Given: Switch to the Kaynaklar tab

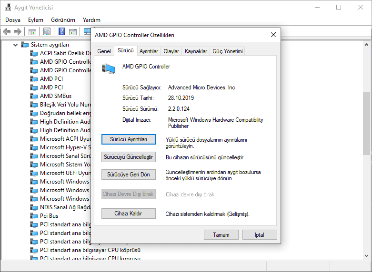Looking at the screenshot, I should (196, 51).
